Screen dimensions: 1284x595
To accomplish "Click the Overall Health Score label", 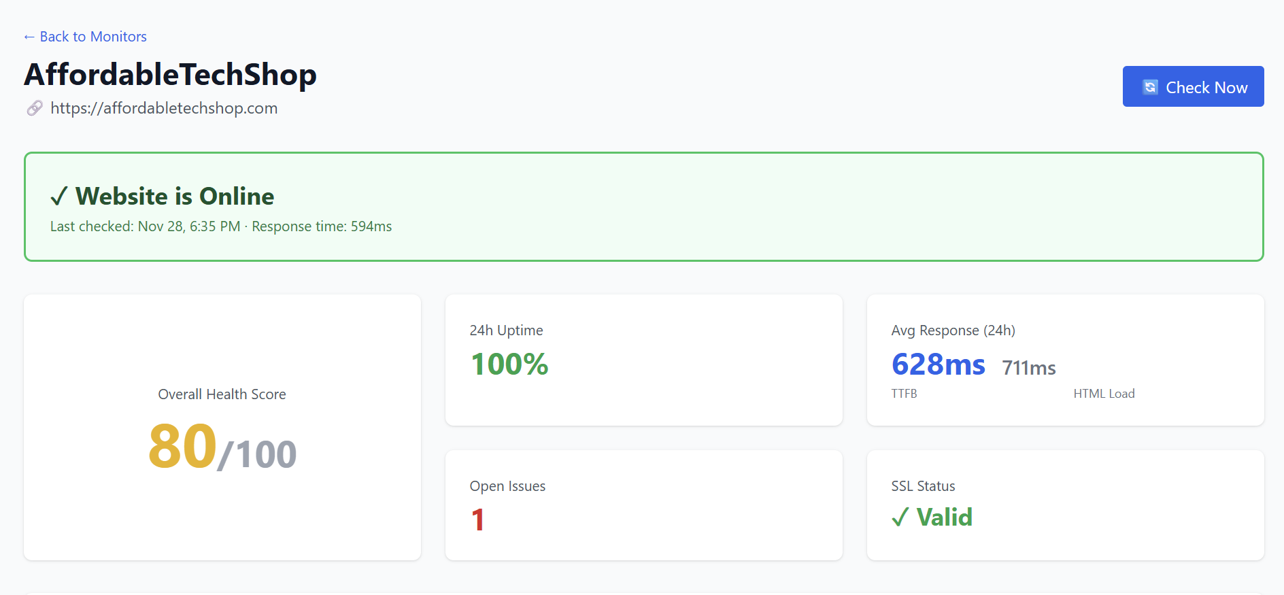I will (222, 394).
